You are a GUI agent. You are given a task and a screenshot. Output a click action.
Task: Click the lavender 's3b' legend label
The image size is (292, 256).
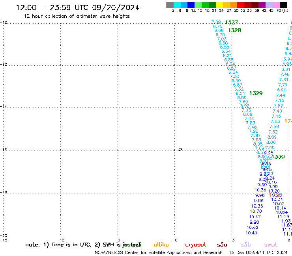[x=245, y=245]
